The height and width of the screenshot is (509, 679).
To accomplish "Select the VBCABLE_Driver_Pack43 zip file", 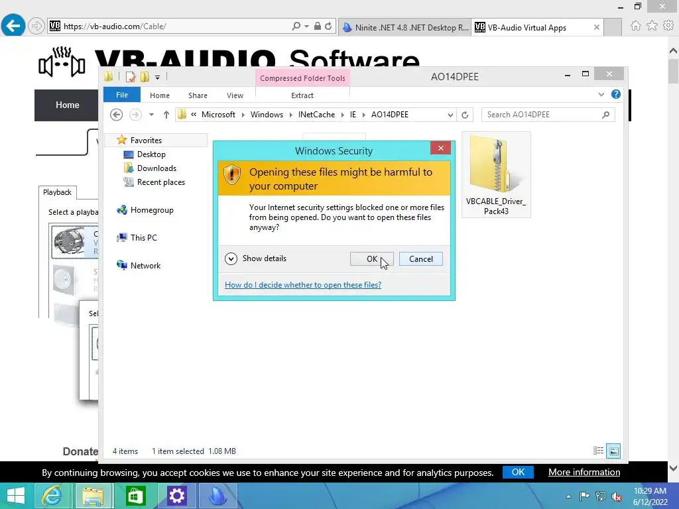I will [x=496, y=175].
